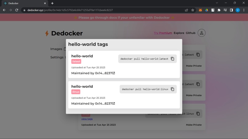This screenshot has width=248, height=139.
Task: Bookmark this page with the star icon
Action: pyautogui.click(x=193, y=10)
